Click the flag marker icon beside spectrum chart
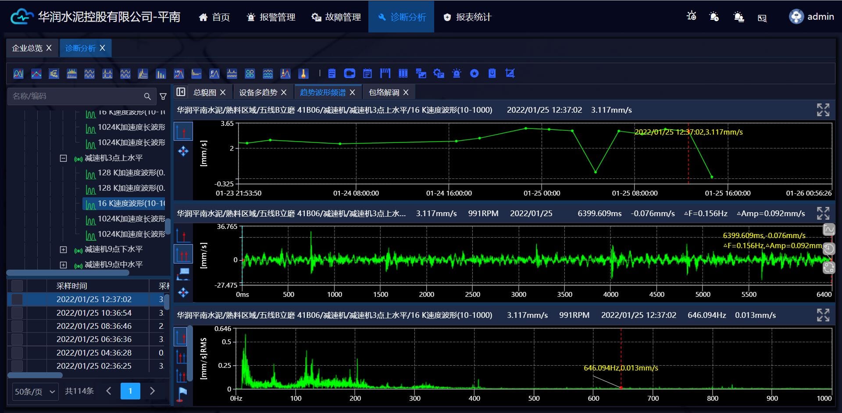This screenshot has width=842, height=413. tap(181, 394)
